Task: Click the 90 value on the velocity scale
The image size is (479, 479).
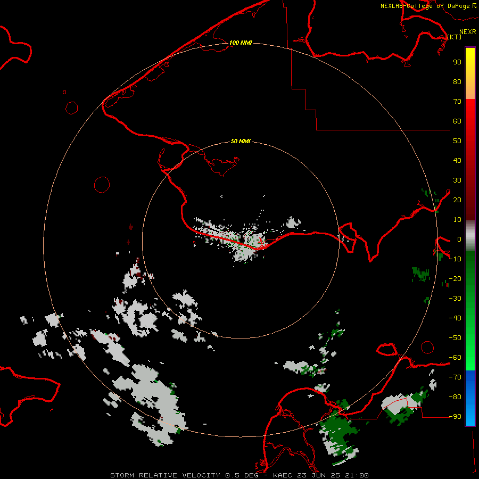Action: pos(457,62)
